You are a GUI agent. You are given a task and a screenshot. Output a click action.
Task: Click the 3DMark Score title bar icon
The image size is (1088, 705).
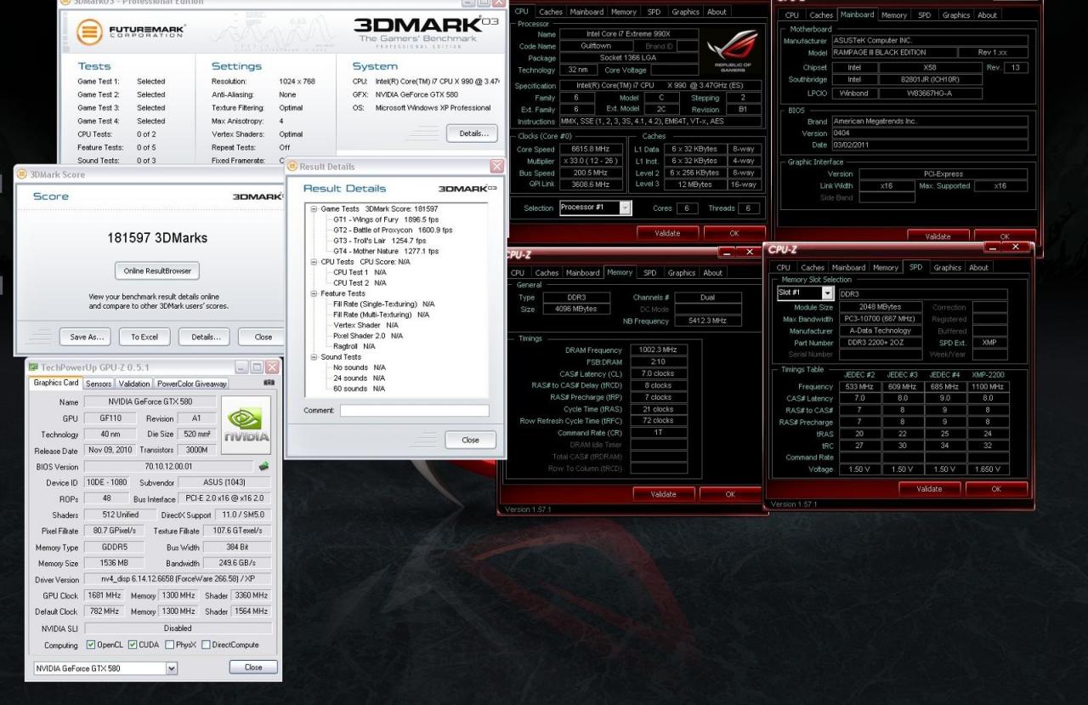(x=22, y=174)
